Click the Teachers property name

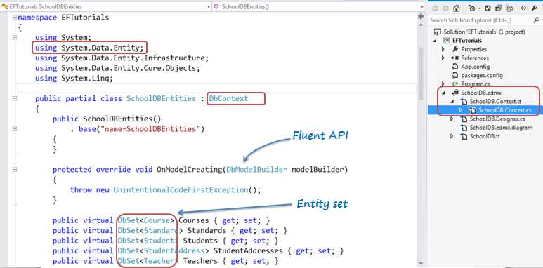click(x=200, y=261)
